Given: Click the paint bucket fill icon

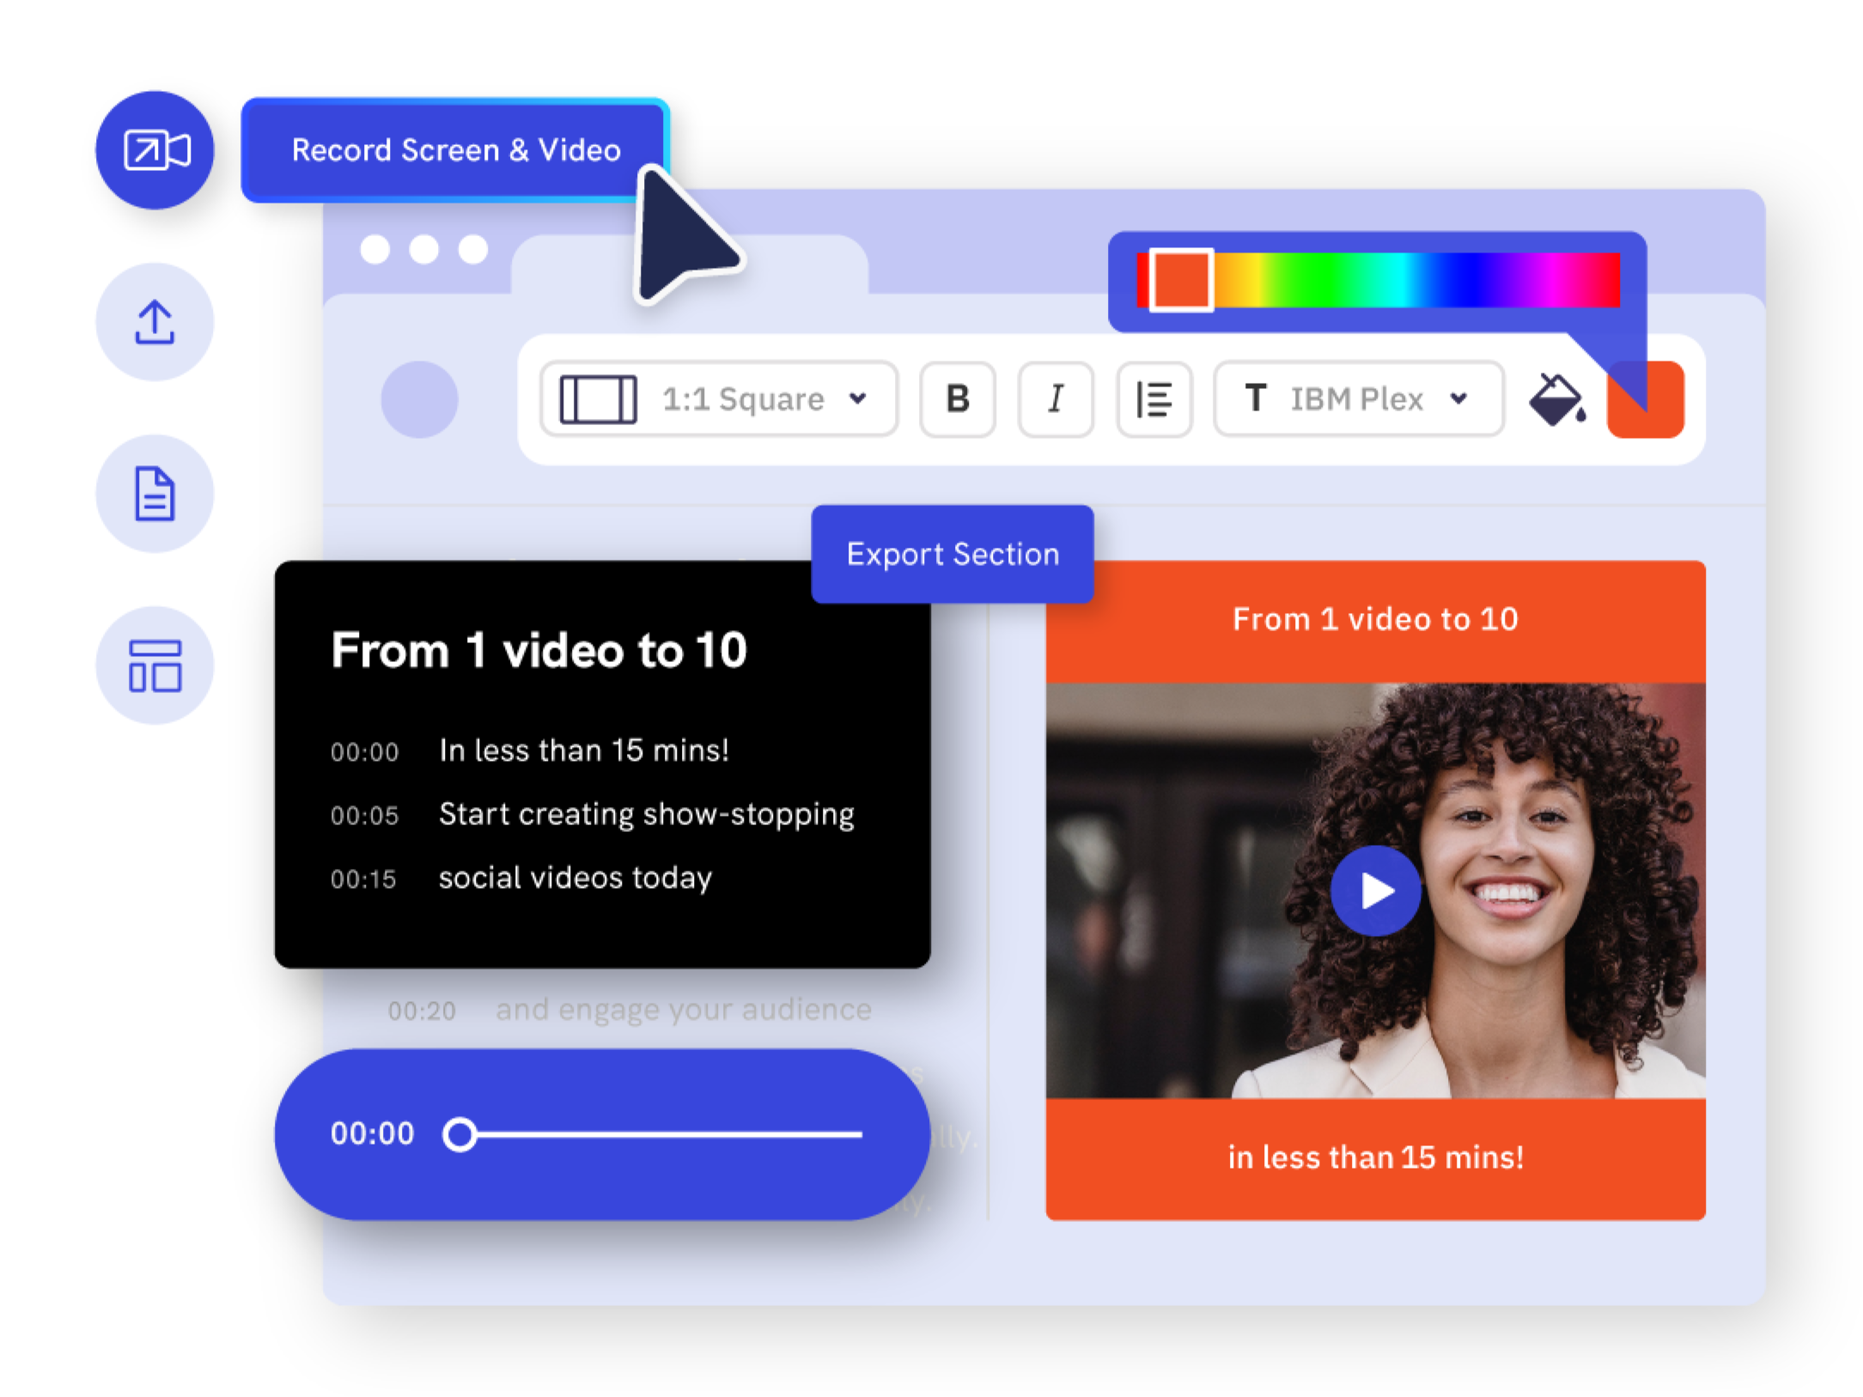Looking at the screenshot, I should pyautogui.click(x=1556, y=399).
